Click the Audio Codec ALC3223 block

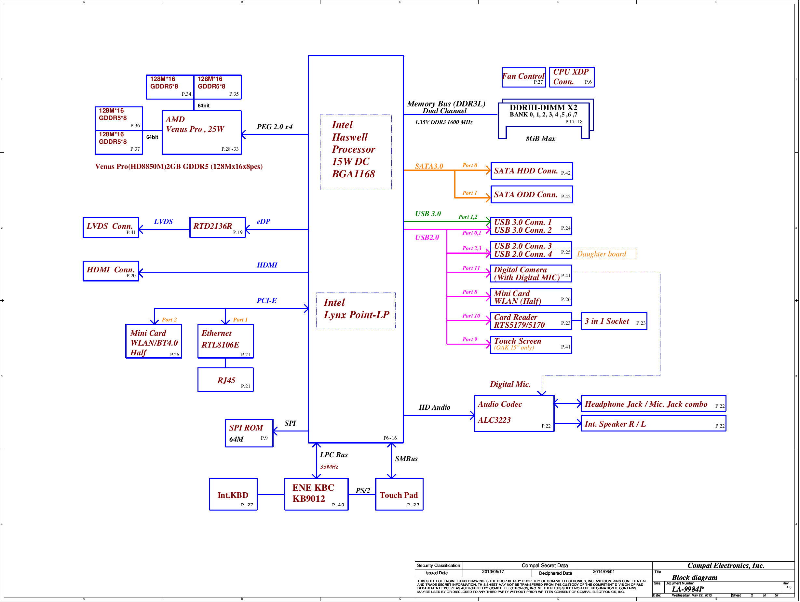pos(514,414)
